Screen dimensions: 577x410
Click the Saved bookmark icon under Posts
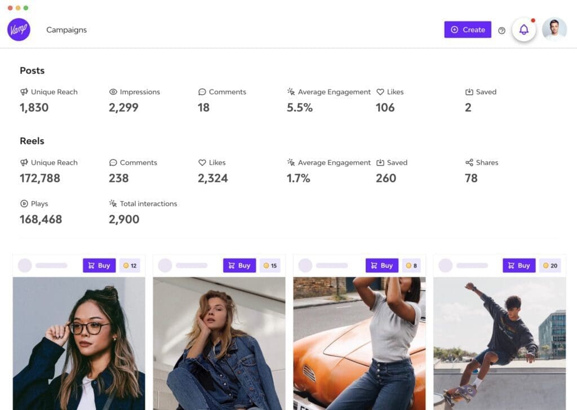click(471, 91)
